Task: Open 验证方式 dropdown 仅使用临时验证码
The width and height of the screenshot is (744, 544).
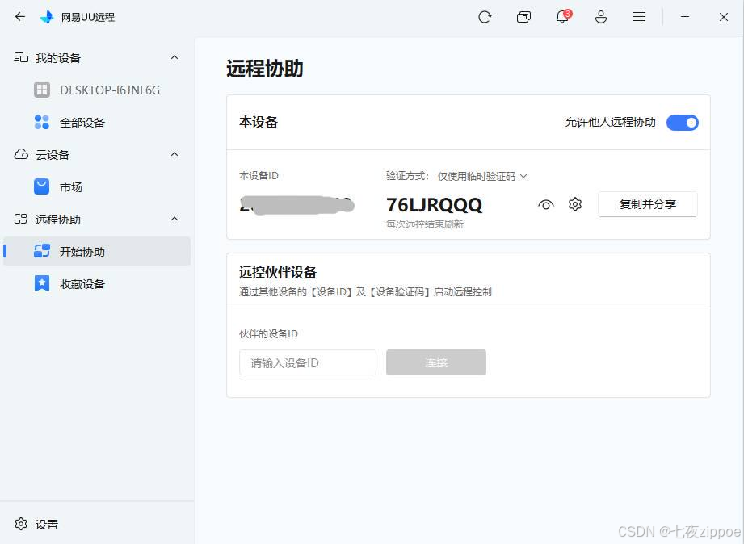Action: [481, 177]
